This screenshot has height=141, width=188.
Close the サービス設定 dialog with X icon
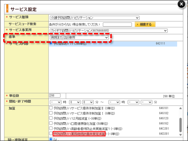tap(181, 4)
